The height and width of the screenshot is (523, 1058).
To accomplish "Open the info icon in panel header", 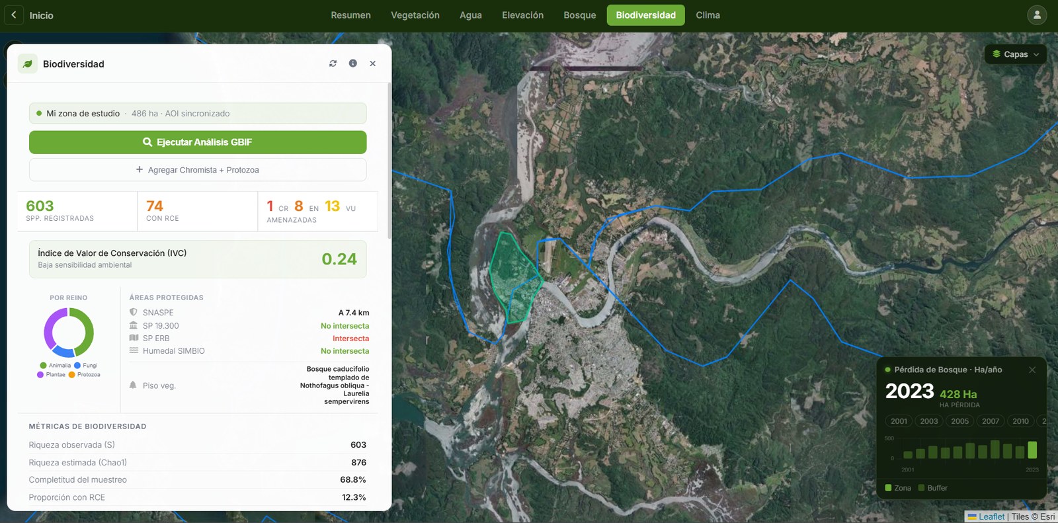I will point(353,63).
